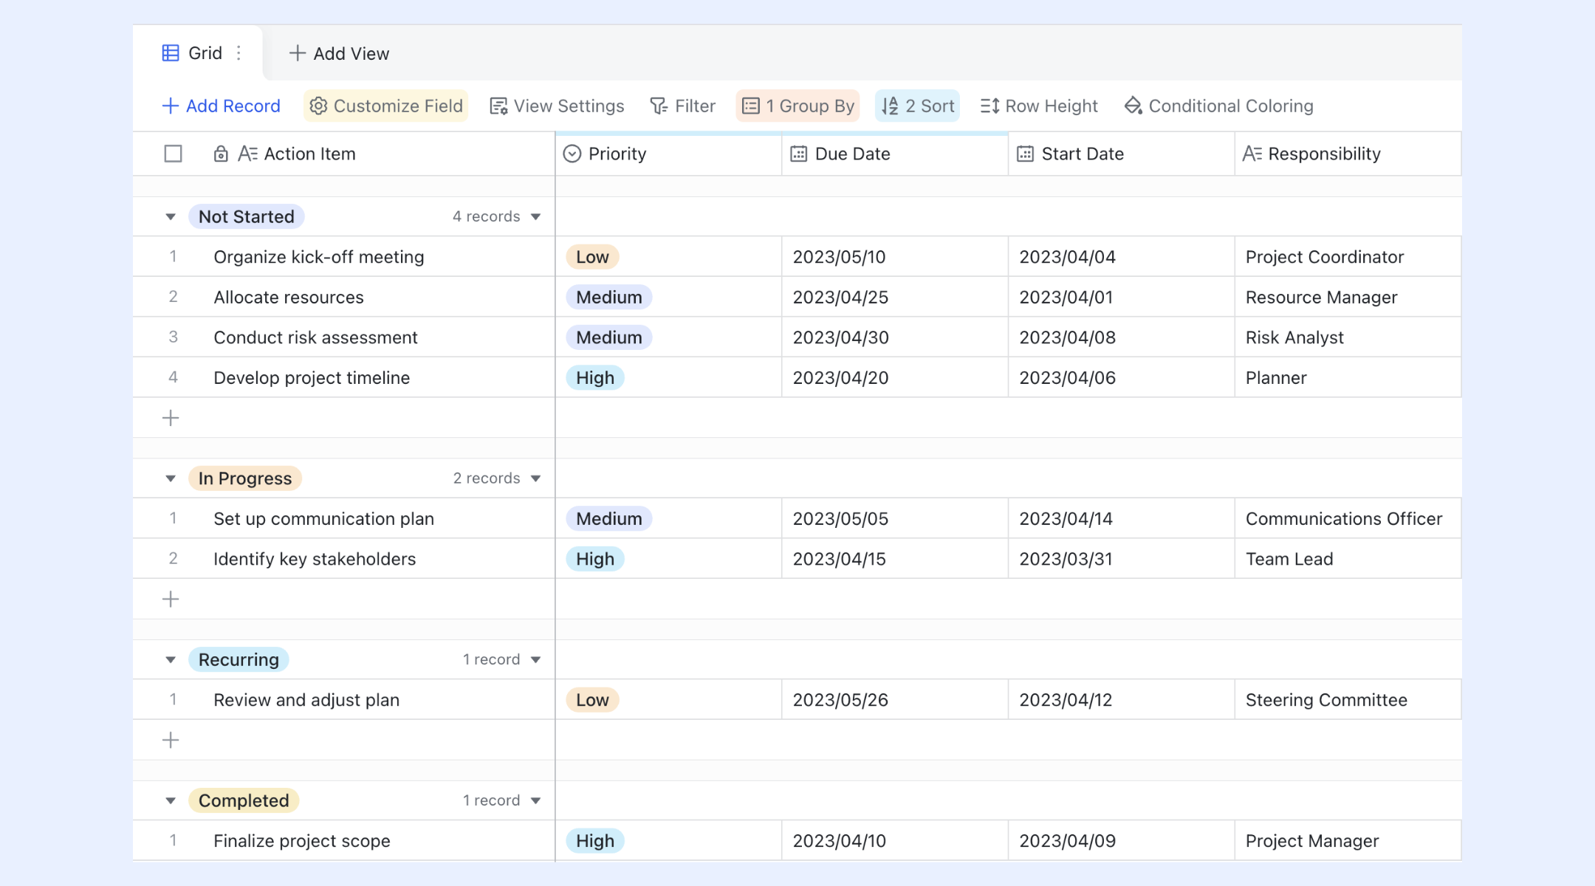Open the Start Date column header
This screenshot has width=1595, height=886.
point(1122,154)
